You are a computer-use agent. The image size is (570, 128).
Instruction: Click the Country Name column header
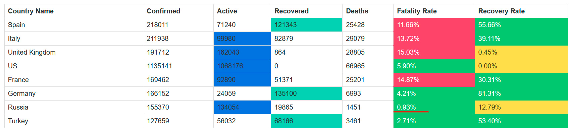click(74, 11)
